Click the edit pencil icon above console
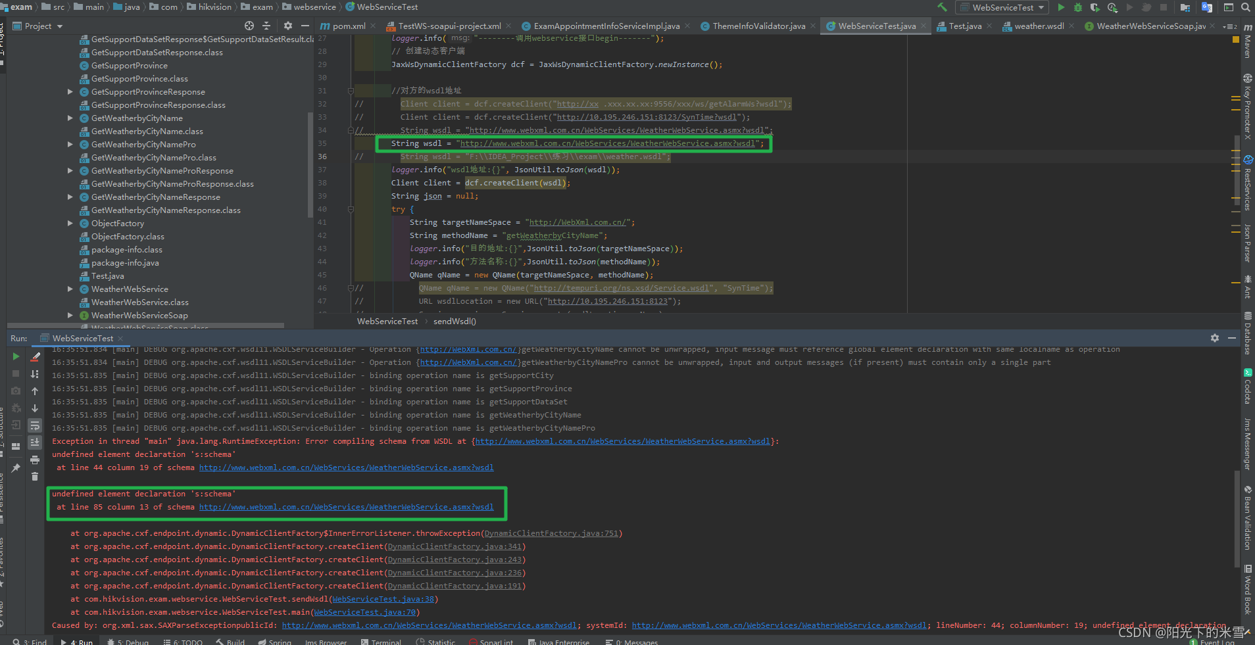Image resolution: width=1255 pixels, height=645 pixels. coord(36,356)
